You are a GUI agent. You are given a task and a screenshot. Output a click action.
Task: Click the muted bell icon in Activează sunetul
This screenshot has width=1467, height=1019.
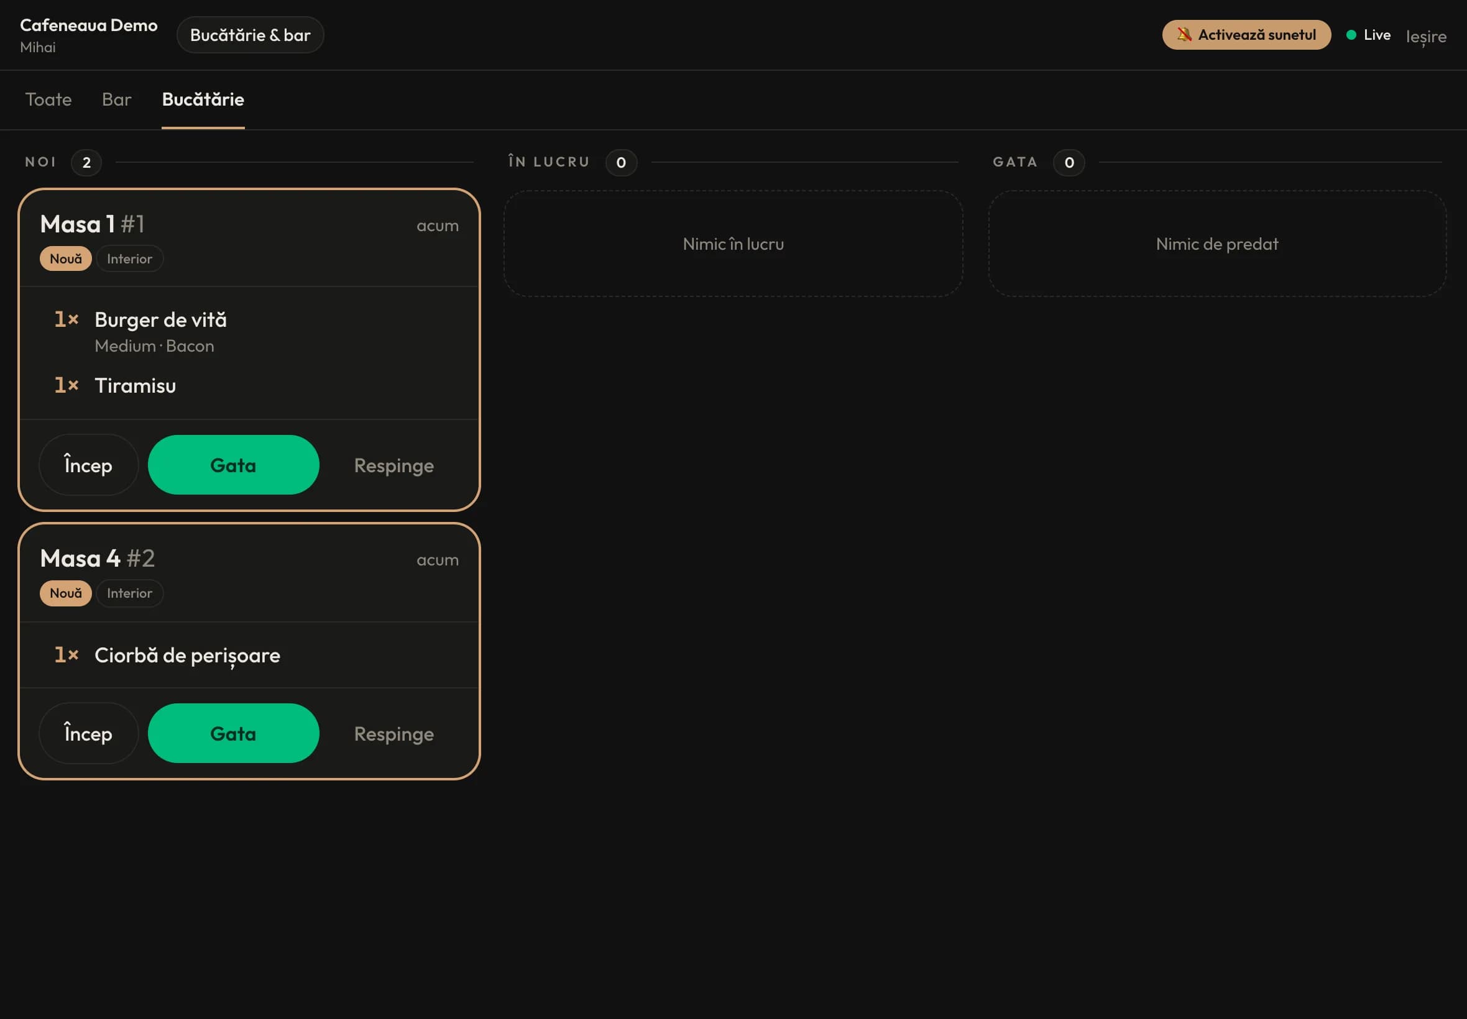click(1184, 34)
